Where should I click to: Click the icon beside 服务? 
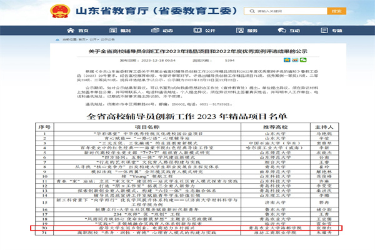(240, 30)
